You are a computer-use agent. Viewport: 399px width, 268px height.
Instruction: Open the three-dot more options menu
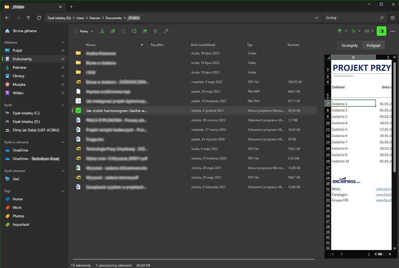(x=392, y=31)
